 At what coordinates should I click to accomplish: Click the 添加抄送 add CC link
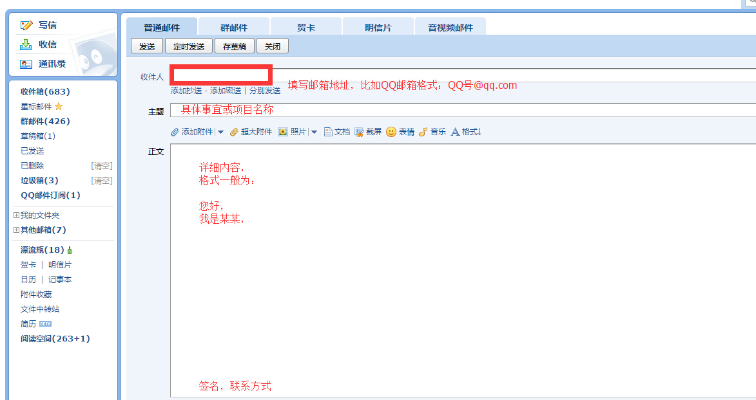tap(186, 91)
